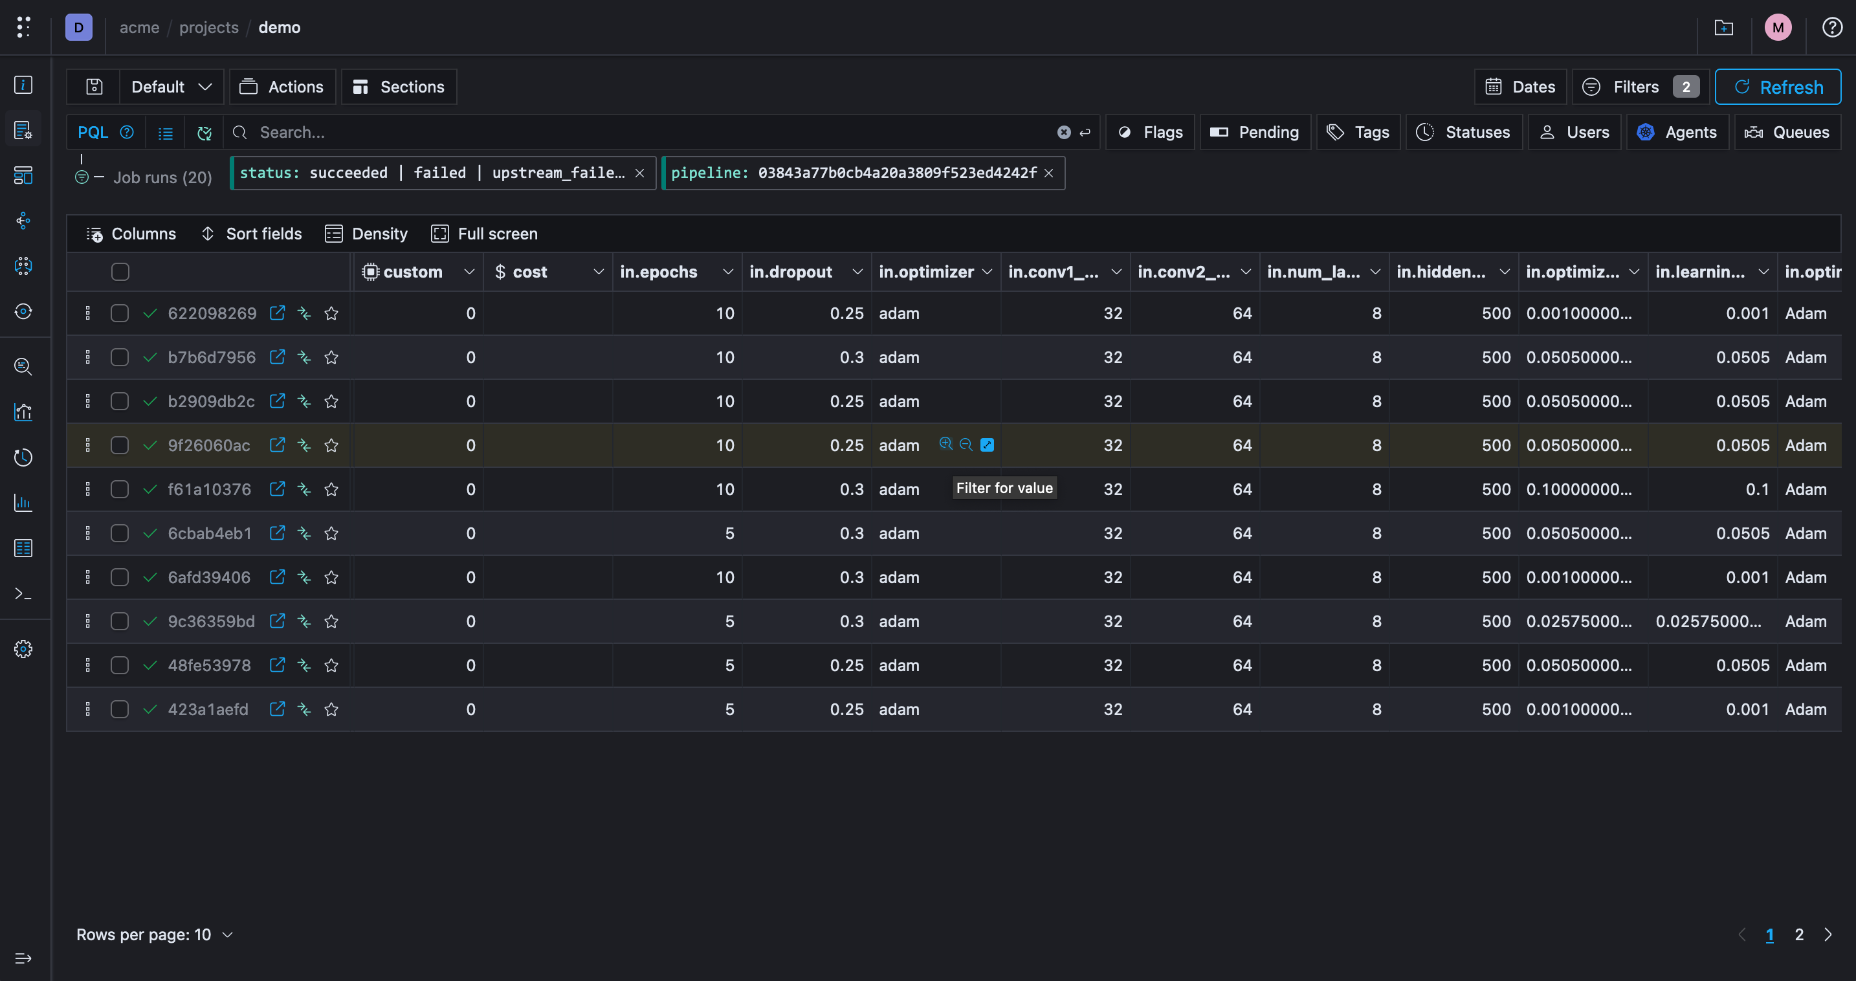Open the Rows per page dropdown

[155, 934]
